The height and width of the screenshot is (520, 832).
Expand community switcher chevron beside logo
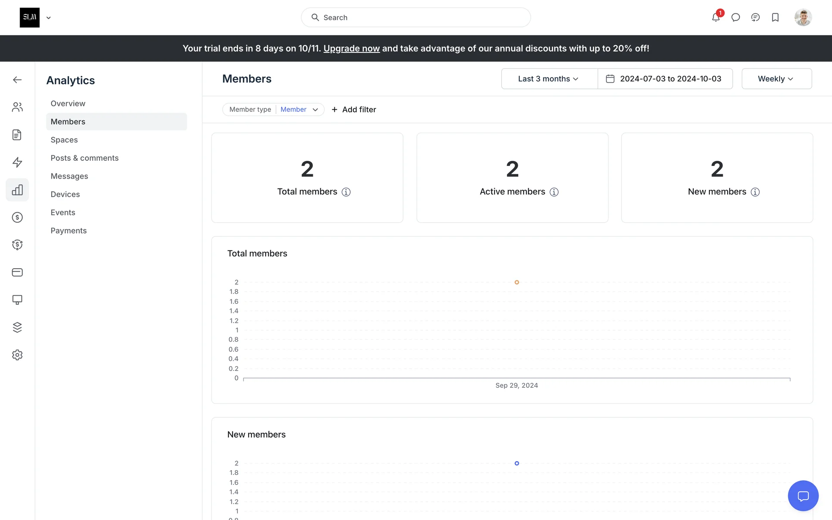click(x=49, y=18)
